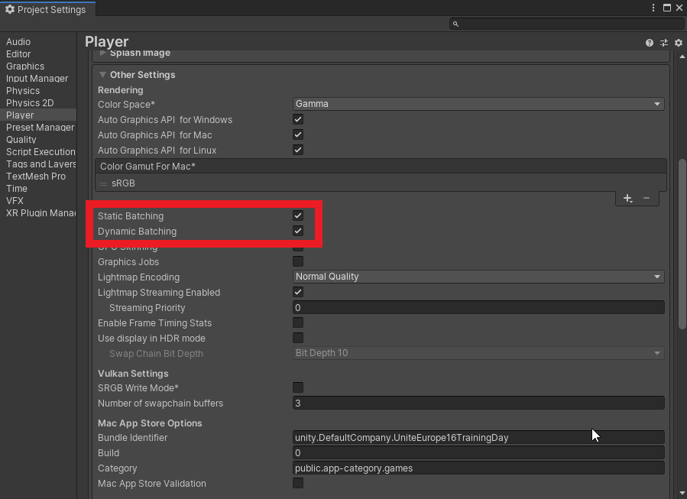This screenshot has height=499, width=687.
Task: Open the Player help documentation icon
Action: pos(650,43)
